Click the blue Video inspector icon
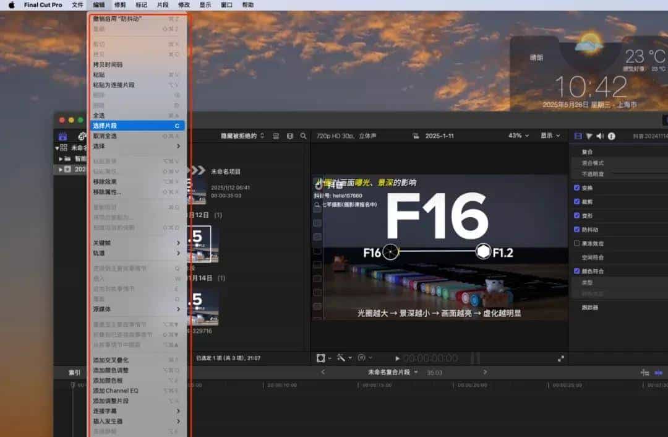 pos(578,136)
